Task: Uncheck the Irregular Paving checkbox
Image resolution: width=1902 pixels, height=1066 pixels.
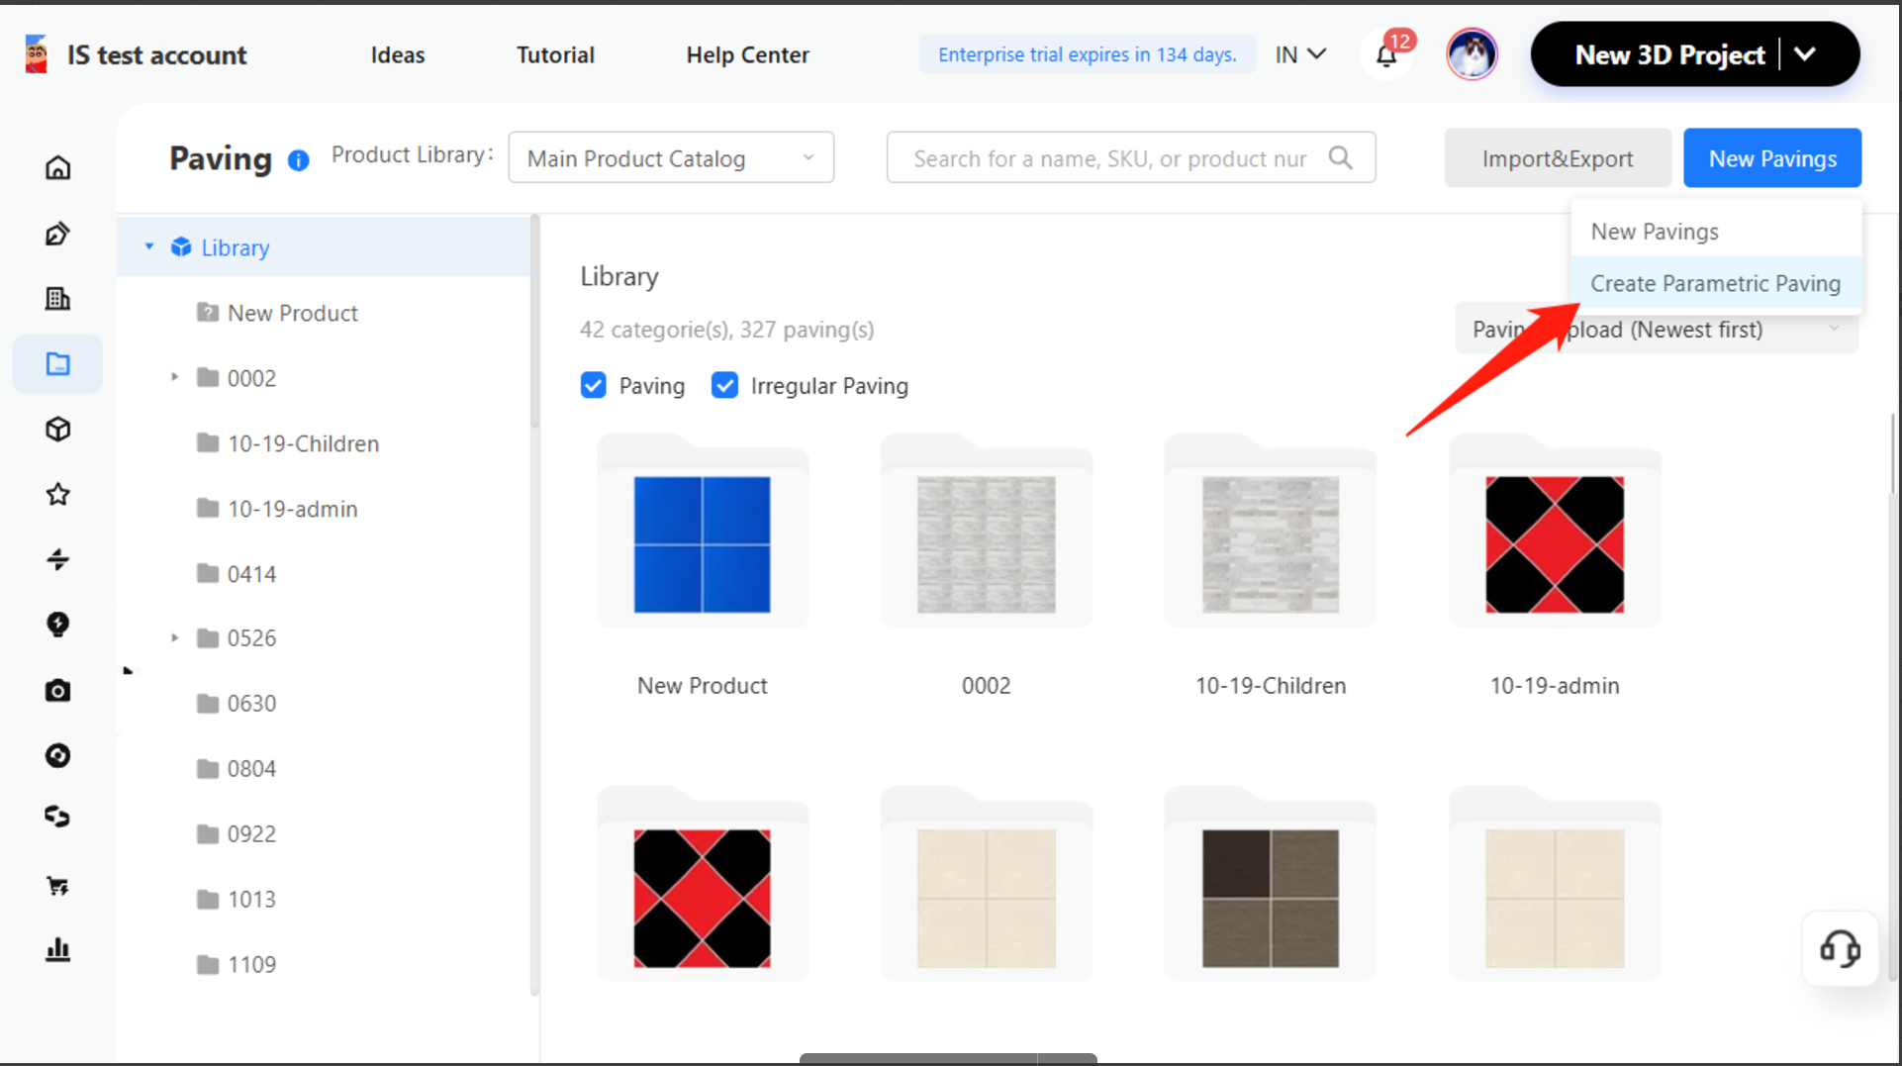Action: [x=724, y=385]
